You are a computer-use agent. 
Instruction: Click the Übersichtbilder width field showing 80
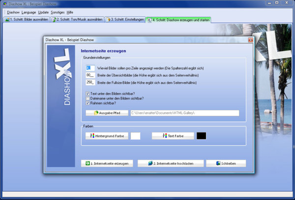pos(90,75)
